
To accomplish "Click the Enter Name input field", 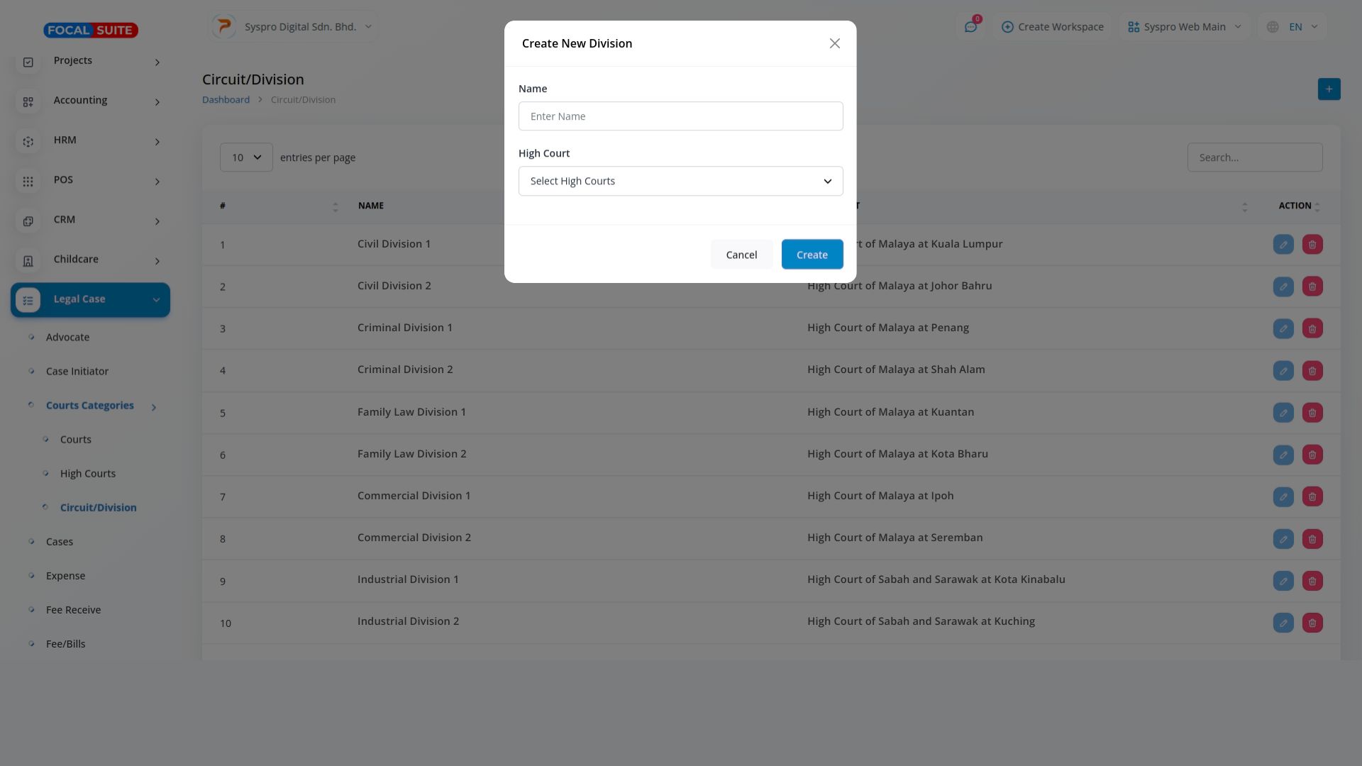I will coord(680,116).
